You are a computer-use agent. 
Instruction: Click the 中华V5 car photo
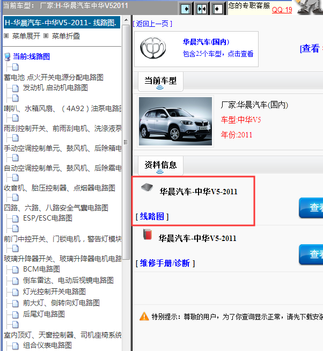pos(175,121)
